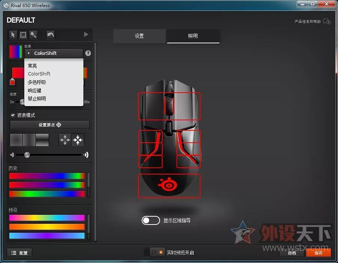Click the history list scrollbar

(88, 185)
